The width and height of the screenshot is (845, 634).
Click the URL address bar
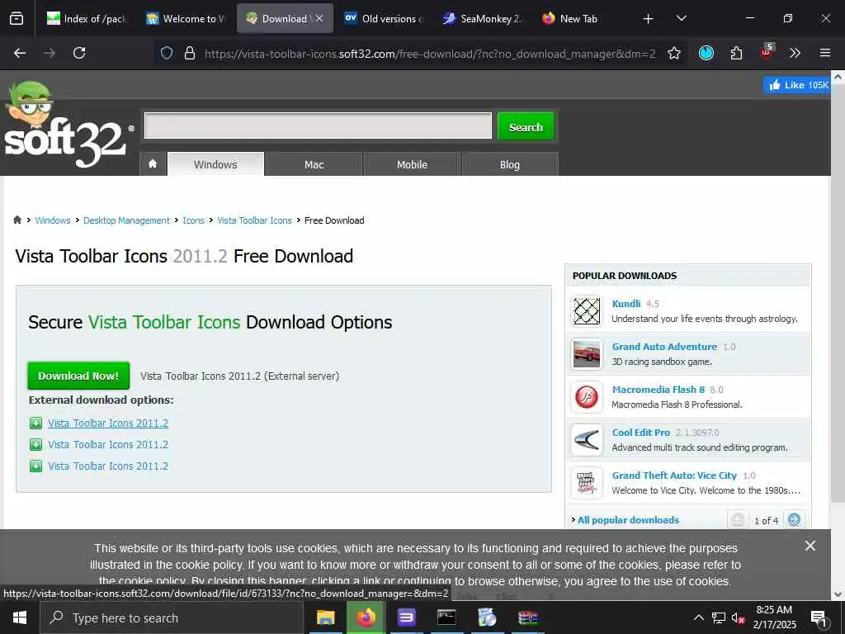(429, 54)
